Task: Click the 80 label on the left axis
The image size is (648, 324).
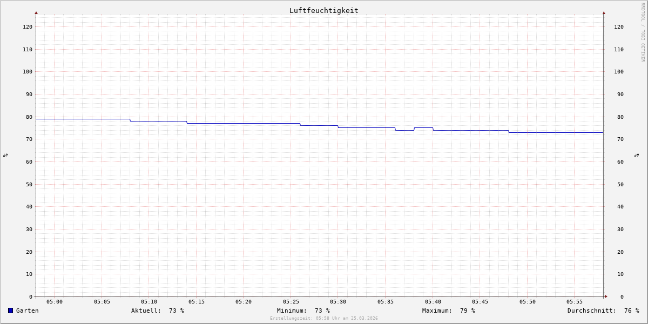Action: tap(29, 117)
